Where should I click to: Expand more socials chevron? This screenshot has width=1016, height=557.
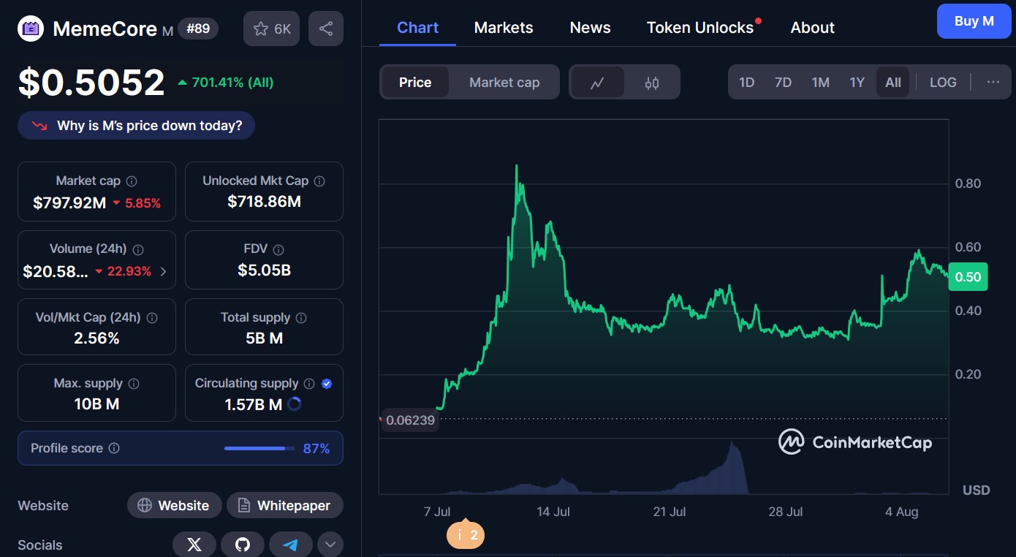330,545
